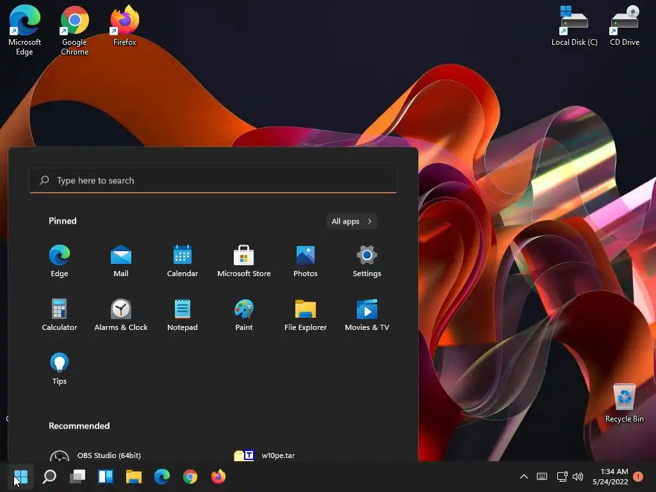Viewport: 656px width, 492px height.
Task: Open Settings from Start menu
Action: 367,261
